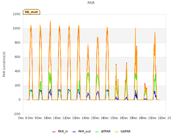Screen dimensions: 183x137
Task: Click the blue PAR_out legend swatch
Action: 74,132
